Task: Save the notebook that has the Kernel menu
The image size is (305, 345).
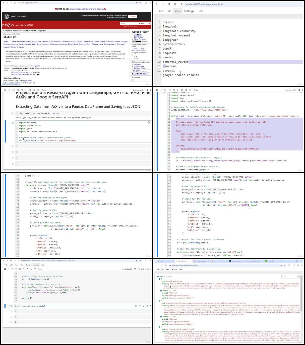Action: click(5, 269)
